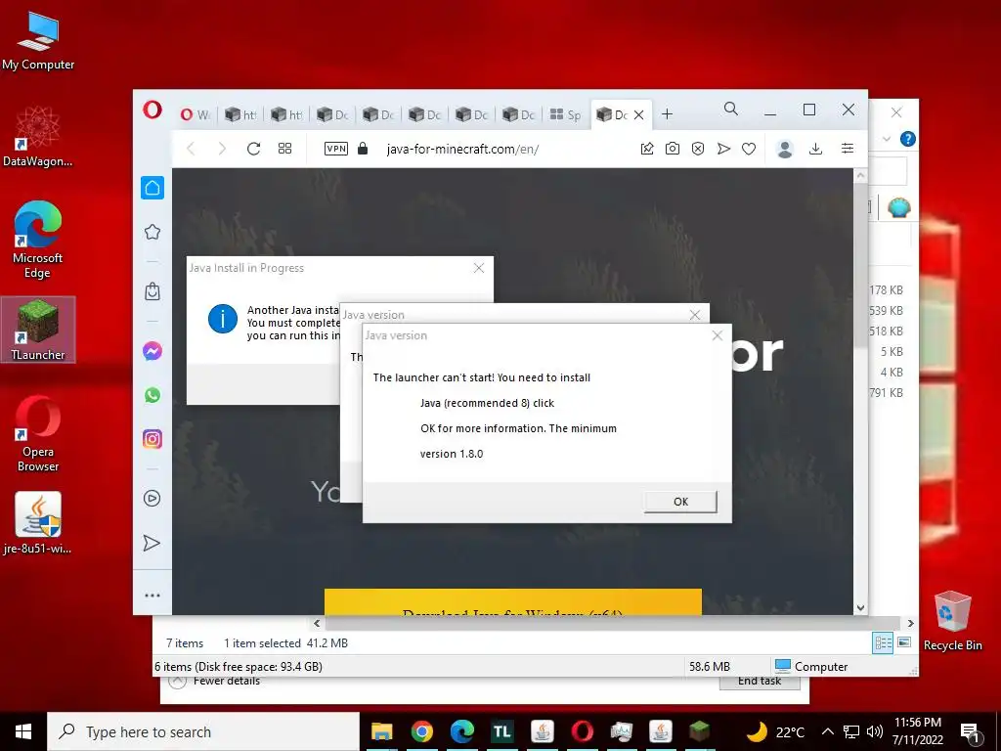This screenshot has width=1001, height=751.
Task: Reload the page in Opera
Action: (x=253, y=149)
